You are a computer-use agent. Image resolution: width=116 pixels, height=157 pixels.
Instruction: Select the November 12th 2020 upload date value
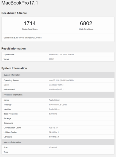point(62,54)
